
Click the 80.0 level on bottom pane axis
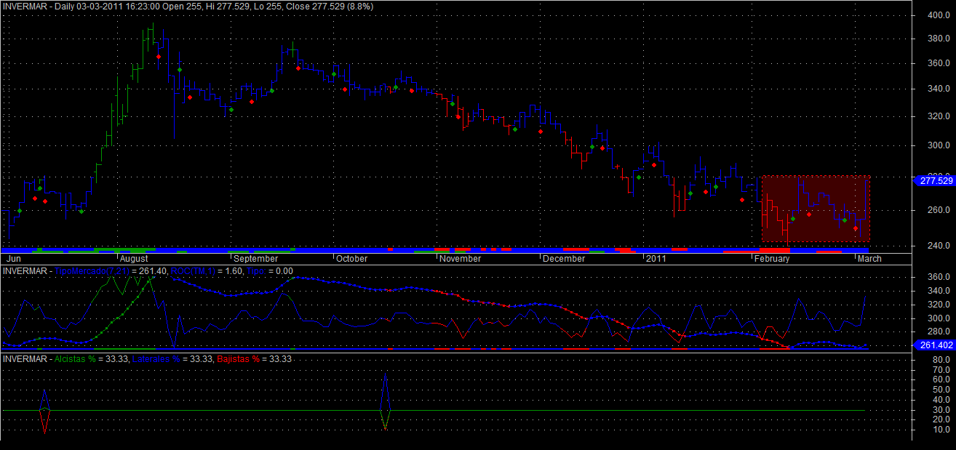click(x=939, y=369)
